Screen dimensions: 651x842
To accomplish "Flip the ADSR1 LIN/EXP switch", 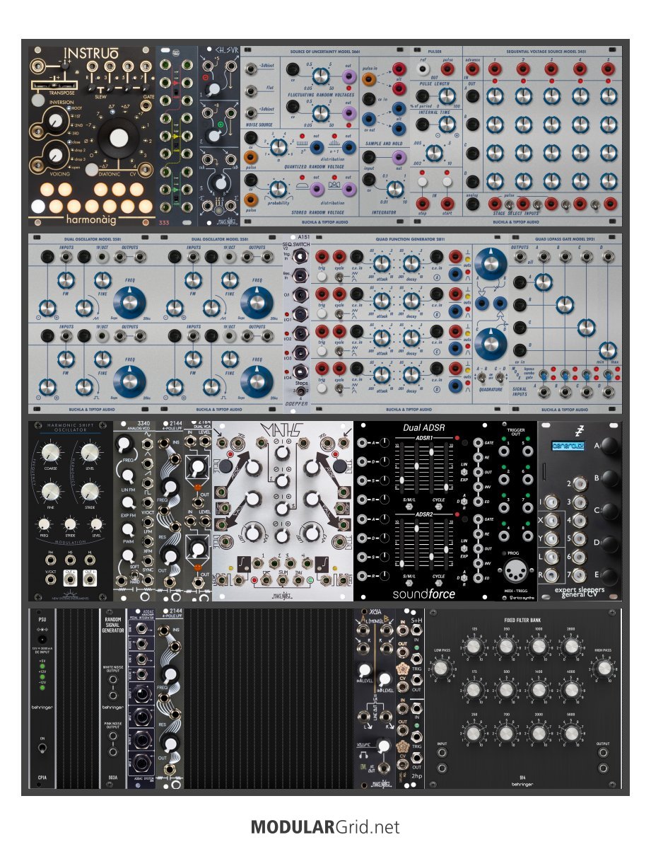I will [x=464, y=472].
